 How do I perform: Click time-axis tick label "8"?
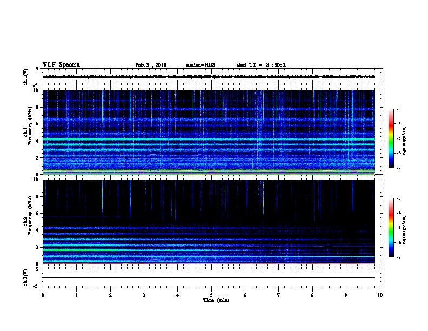pyautogui.click(x=312, y=295)
